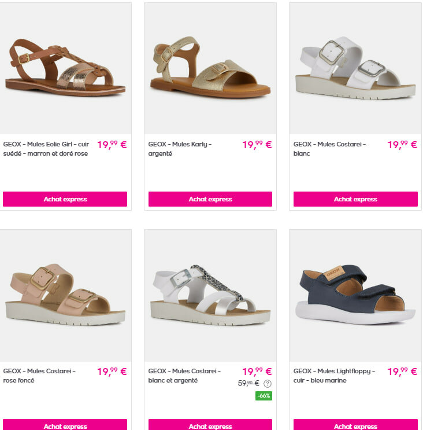
Task: Click the GEOX Mules Lightfloppy bleu marine title
Action: pyautogui.click(x=334, y=376)
